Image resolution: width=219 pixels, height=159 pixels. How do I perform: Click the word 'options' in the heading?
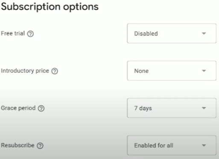pos(81,7)
